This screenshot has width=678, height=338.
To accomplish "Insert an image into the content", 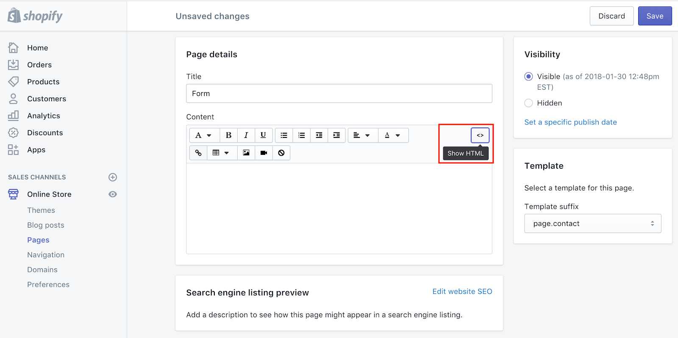I will [x=246, y=153].
